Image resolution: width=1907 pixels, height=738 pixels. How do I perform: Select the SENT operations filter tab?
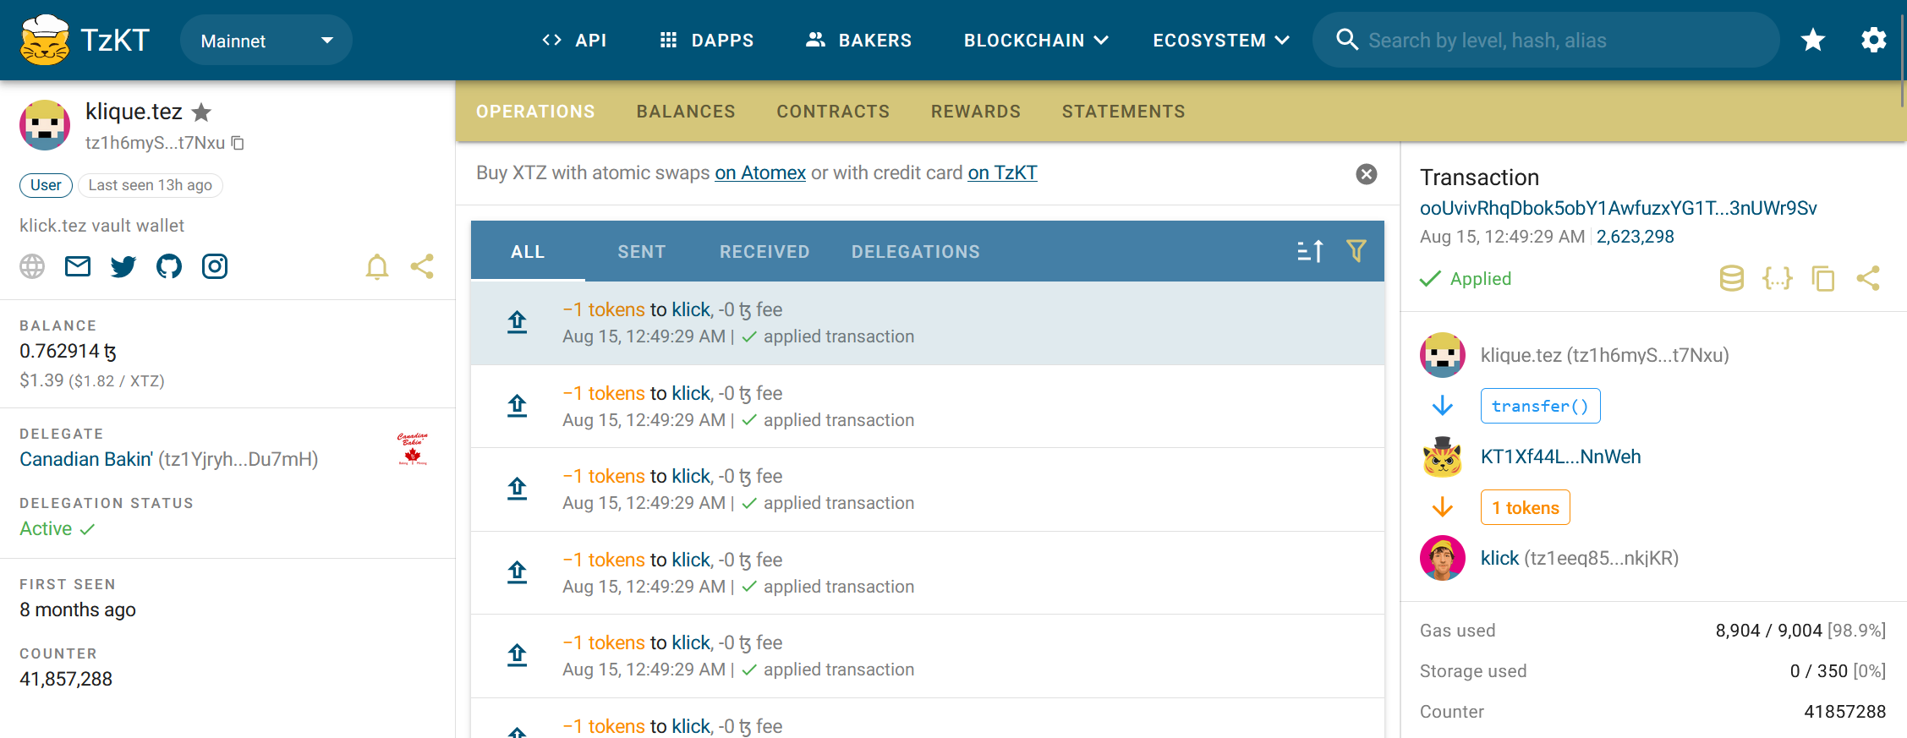(x=642, y=252)
